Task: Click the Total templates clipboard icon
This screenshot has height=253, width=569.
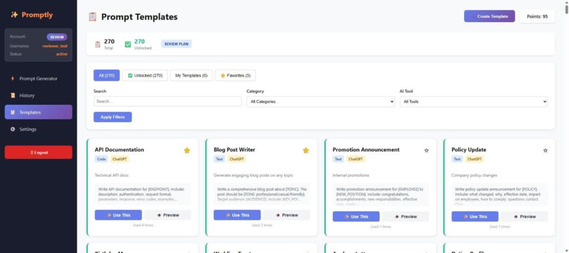Action: click(x=98, y=44)
